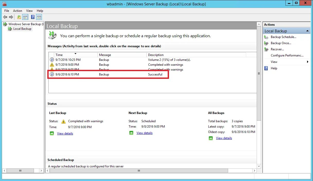Click warning icon on 9/7/2016 9:00 PM row
Screen dimensions: 313x181
pyautogui.click(x=52, y=65)
